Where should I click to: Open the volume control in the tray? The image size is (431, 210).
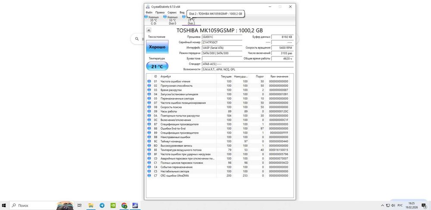393,205
